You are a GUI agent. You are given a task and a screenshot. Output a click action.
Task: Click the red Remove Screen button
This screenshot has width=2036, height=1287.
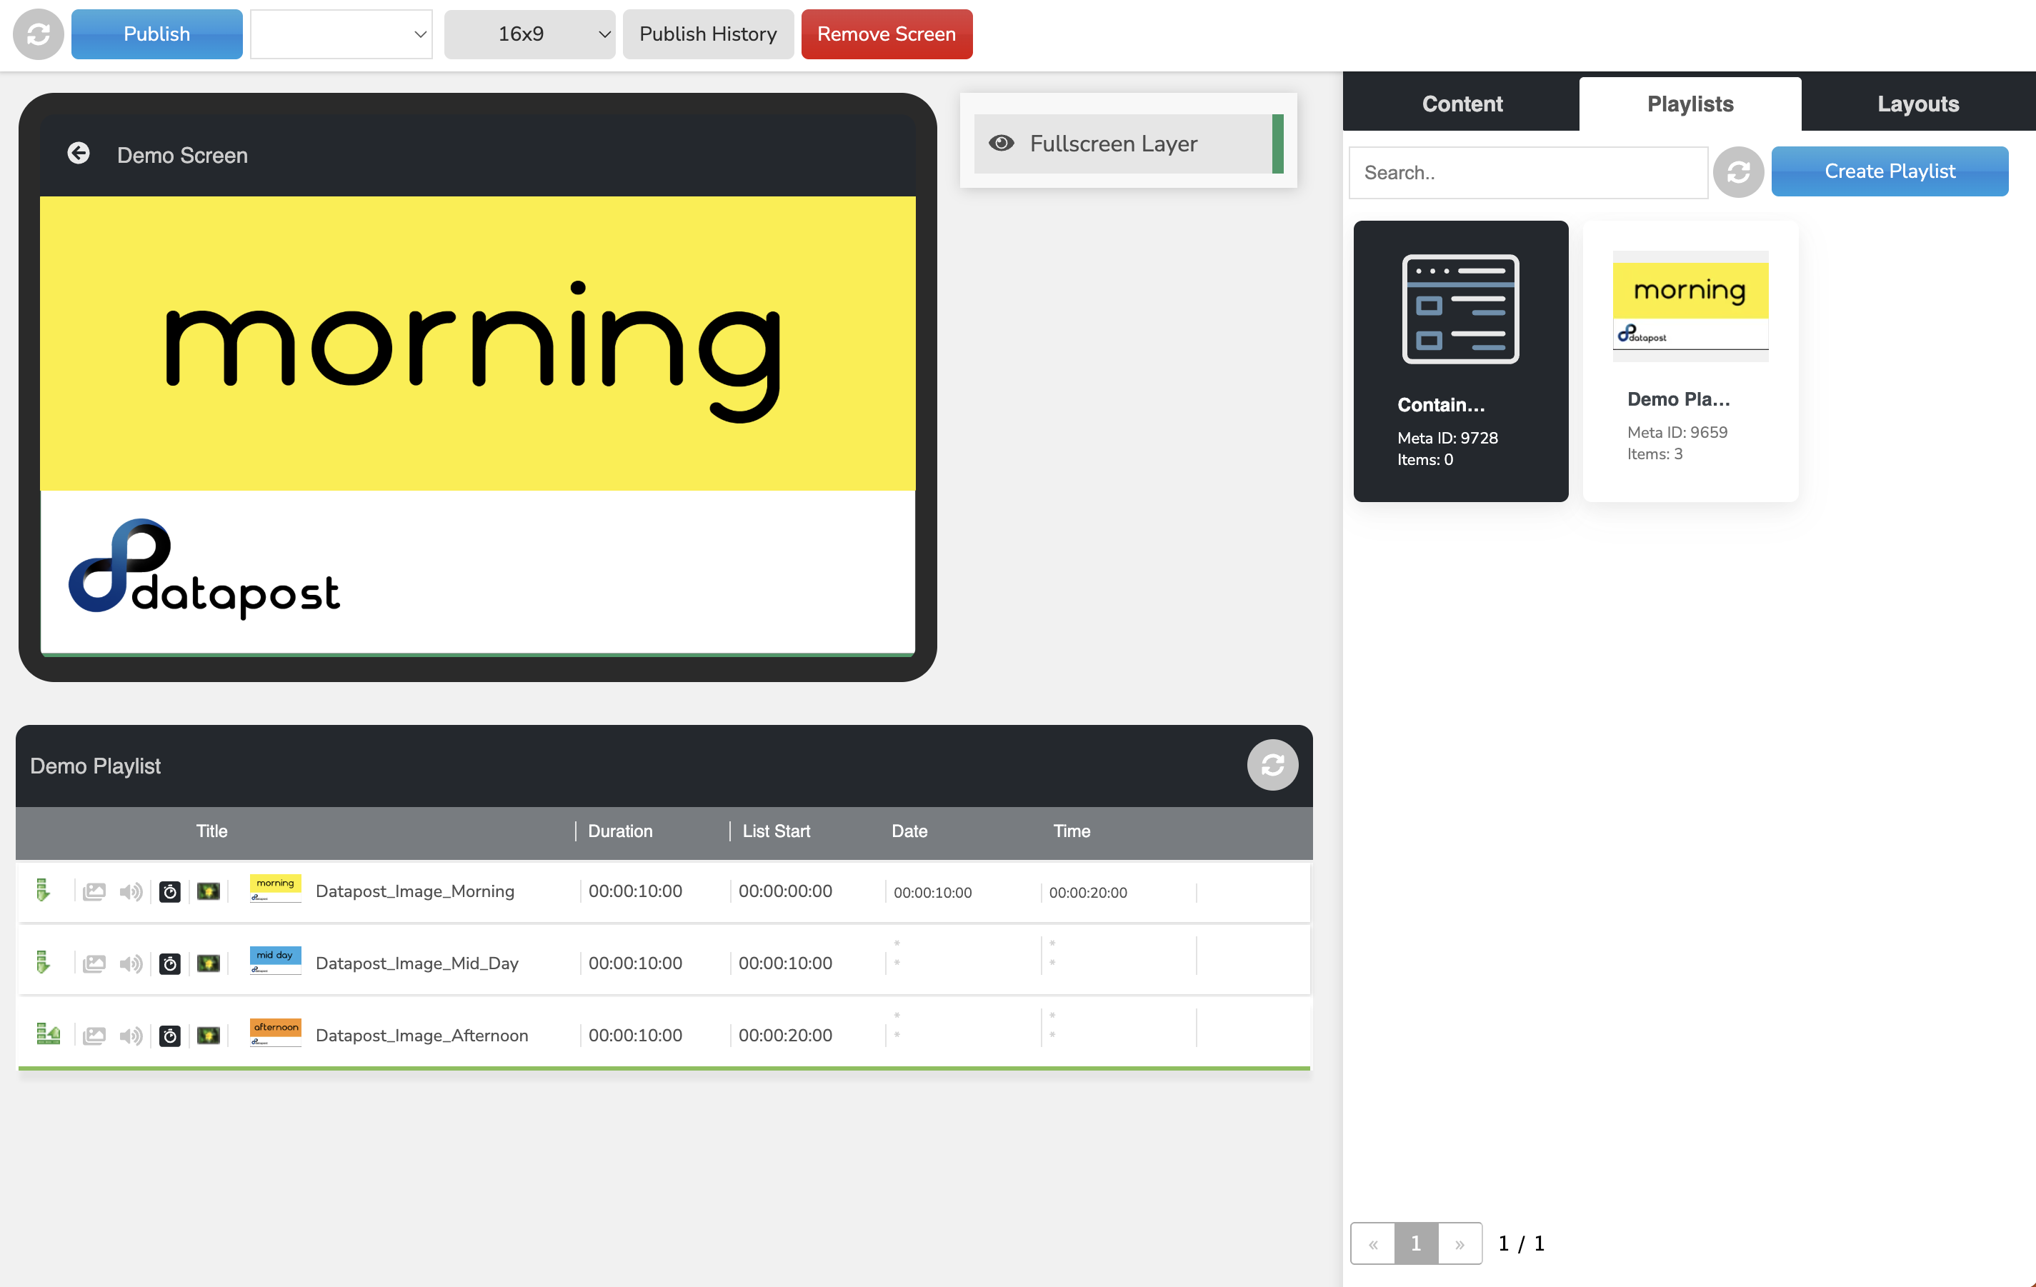pos(886,34)
